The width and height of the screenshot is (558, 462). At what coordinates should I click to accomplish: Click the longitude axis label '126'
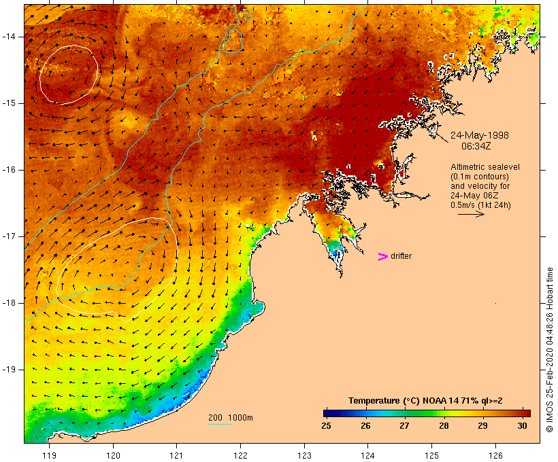pyautogui.click(x=495, y=455)
